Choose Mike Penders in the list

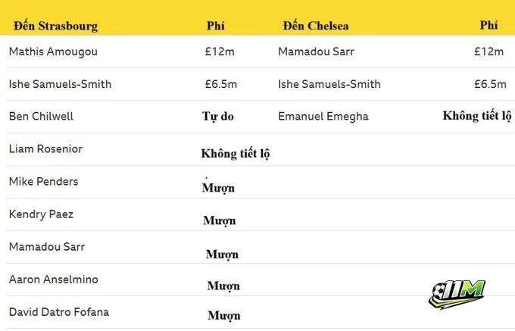pos(43,182)
